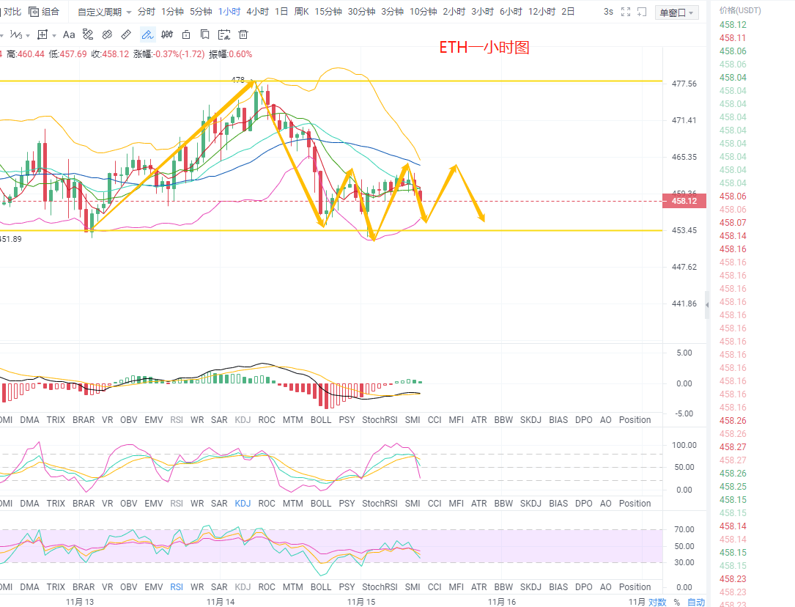Open the 单窗口 window layout dropdown

[676, 12]
